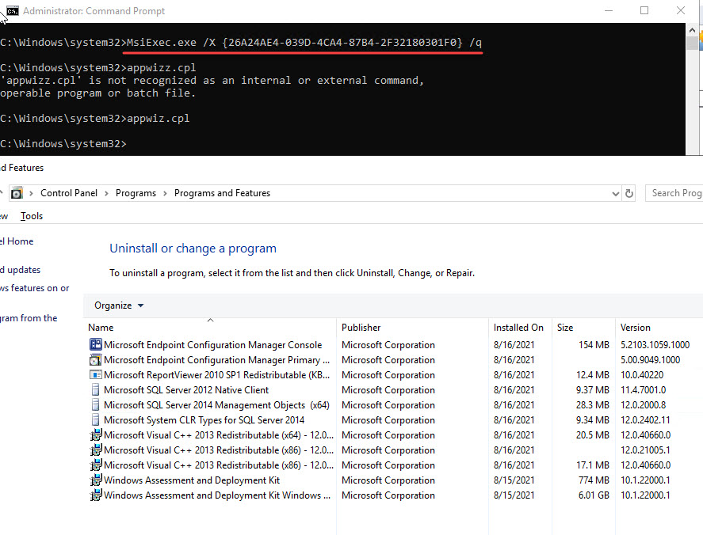Screen dimensions: 703x535
Task: Click Microsoft System CLR Types program icon
Action: [96, 420]
